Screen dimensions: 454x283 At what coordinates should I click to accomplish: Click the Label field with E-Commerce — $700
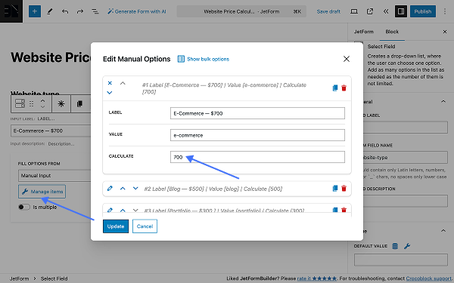pos(257,113)
